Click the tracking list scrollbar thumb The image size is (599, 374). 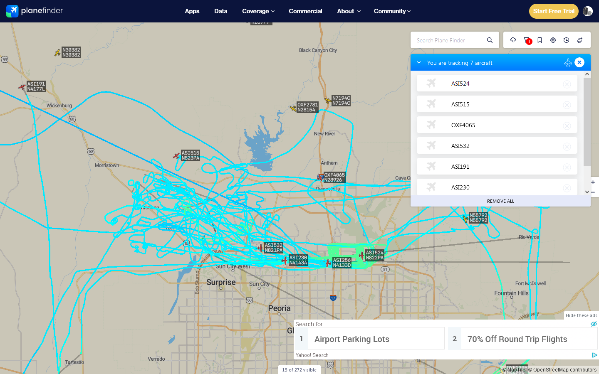point(587,122)
